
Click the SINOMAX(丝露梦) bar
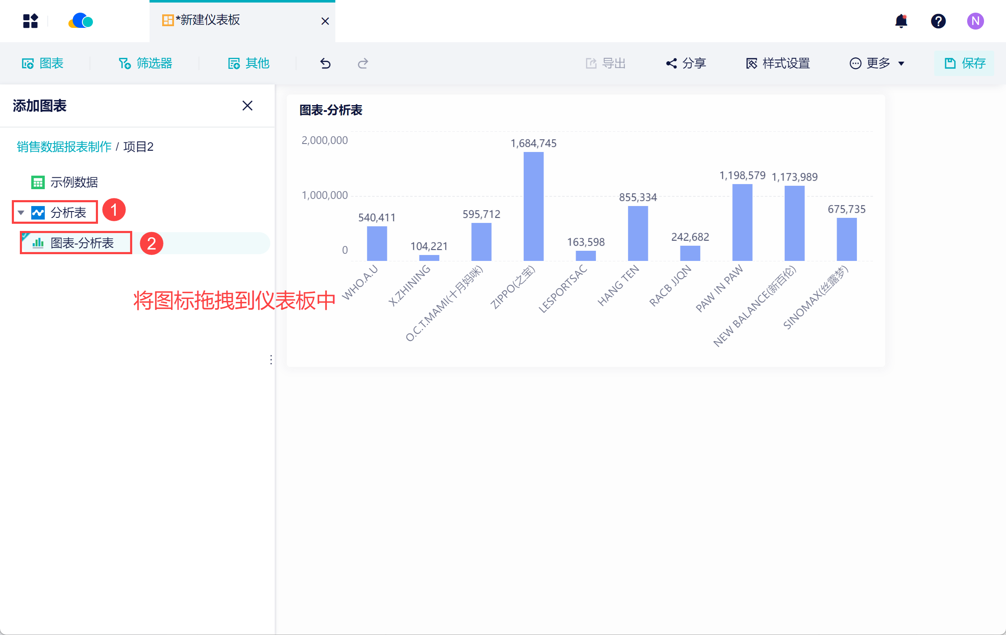(847, 239)
